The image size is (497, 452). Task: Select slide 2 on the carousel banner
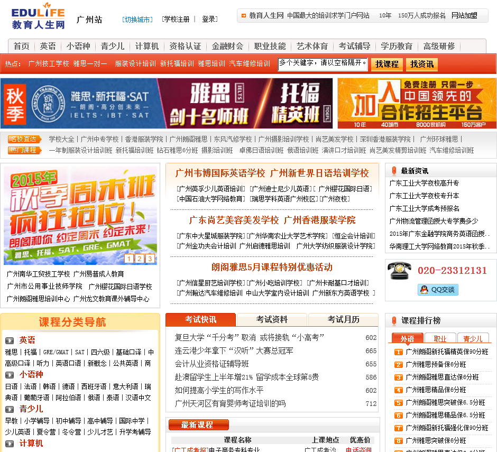(140, 259)
